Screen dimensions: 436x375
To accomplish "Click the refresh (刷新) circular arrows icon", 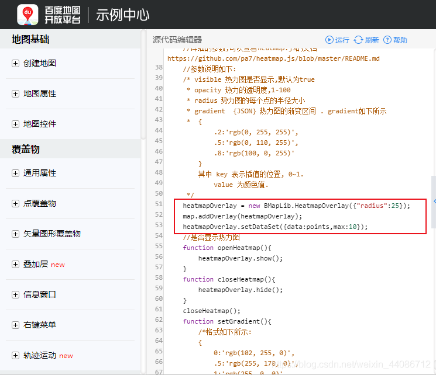I will [x=358, y=40].
